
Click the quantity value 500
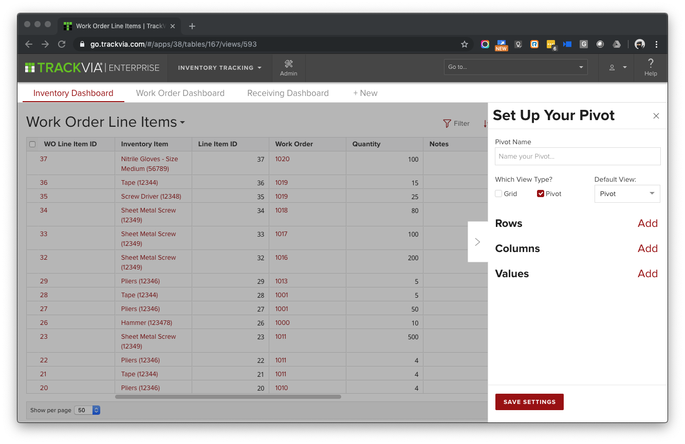pos(413,337)
